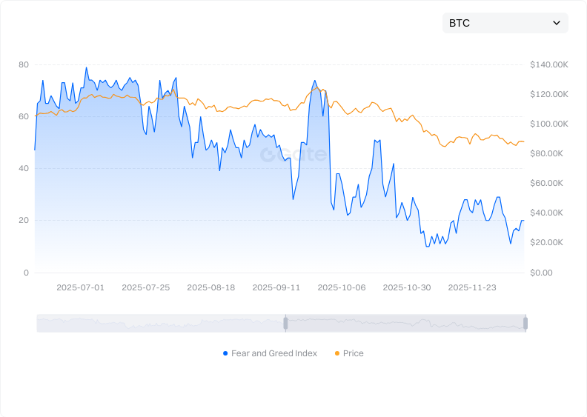Click the 80 index axis label
The width and height of the screenshot is (587, 417).
[x=24, y=65]
